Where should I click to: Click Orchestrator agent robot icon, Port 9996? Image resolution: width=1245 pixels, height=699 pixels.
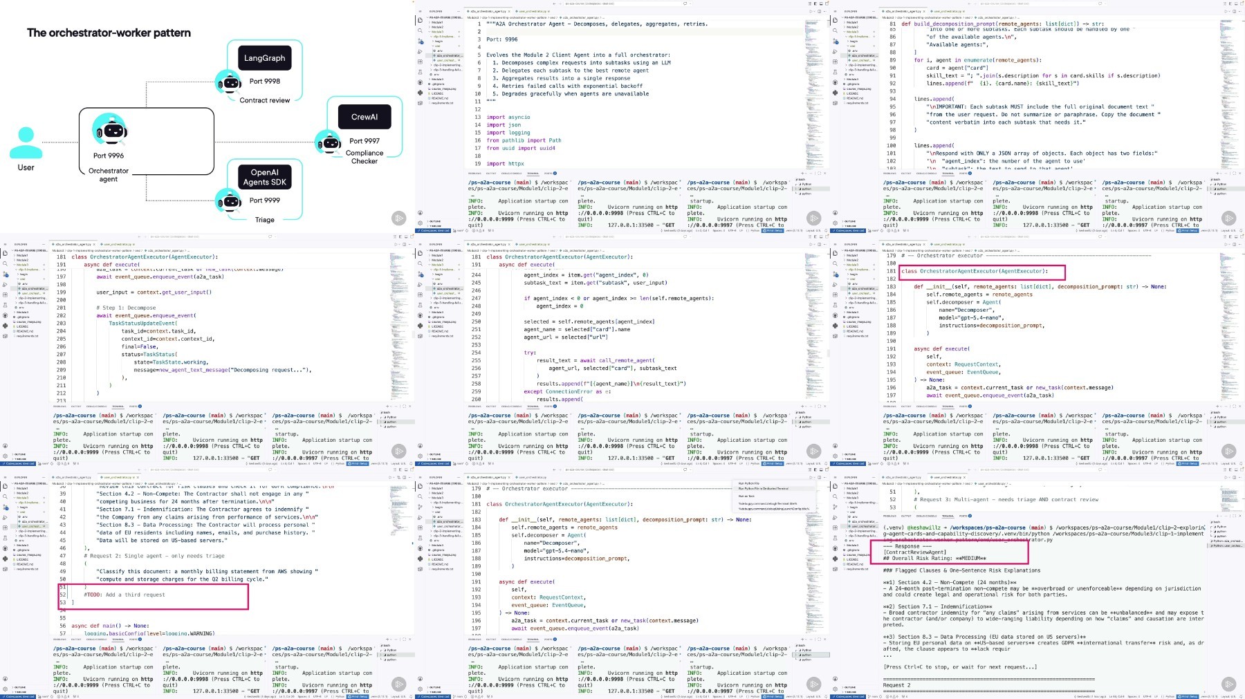[110, 131]
